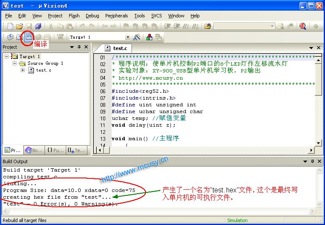Open the File menu
325x225 pixels.
8,16
